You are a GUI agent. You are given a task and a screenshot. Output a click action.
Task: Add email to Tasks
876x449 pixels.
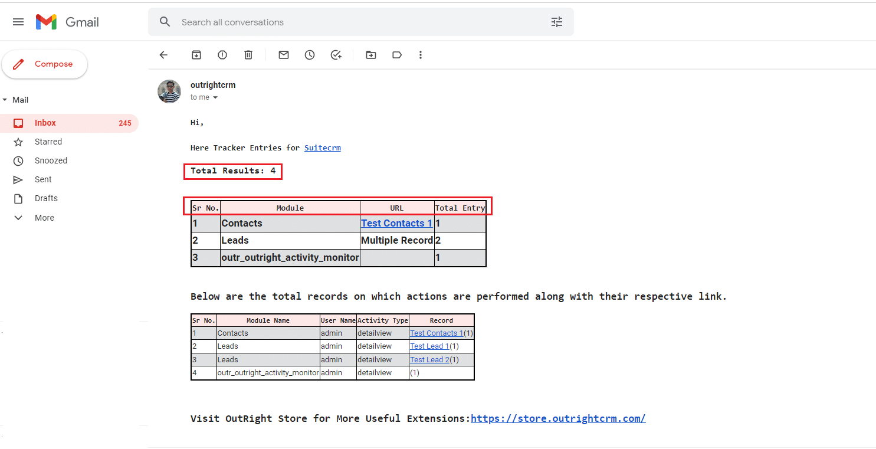[336, 55]
